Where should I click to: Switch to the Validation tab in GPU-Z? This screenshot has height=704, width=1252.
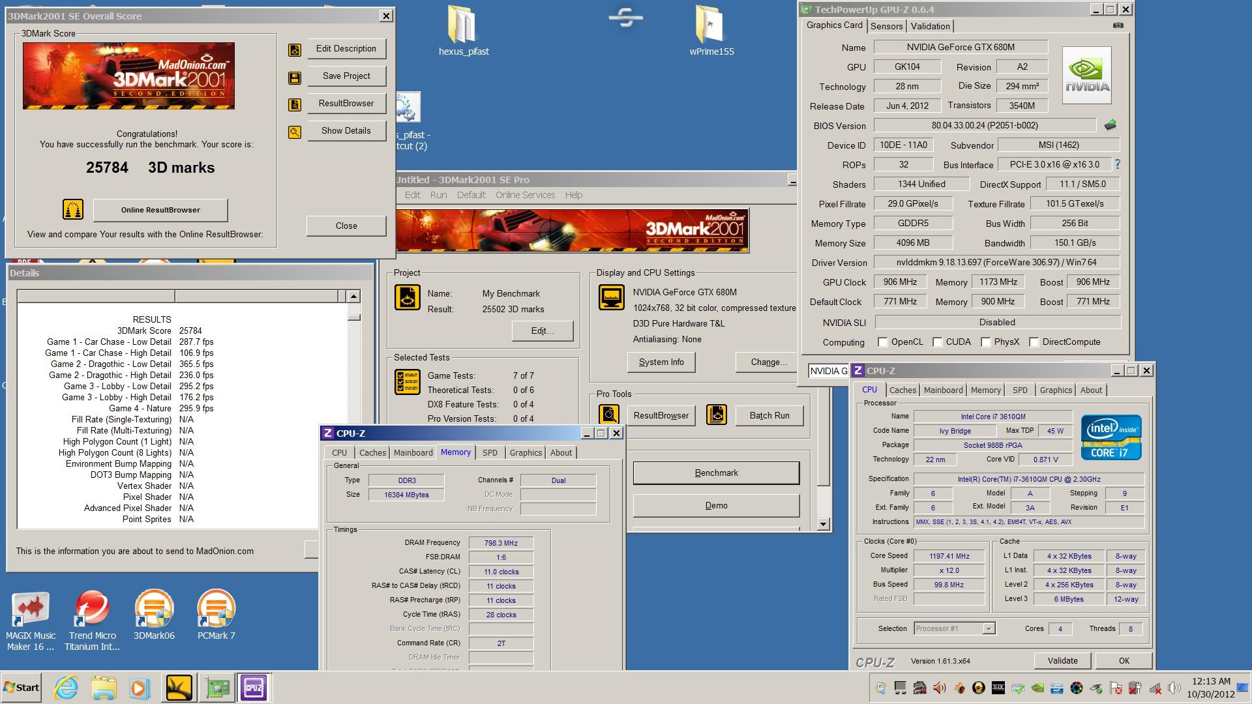[x=930, y=26]
